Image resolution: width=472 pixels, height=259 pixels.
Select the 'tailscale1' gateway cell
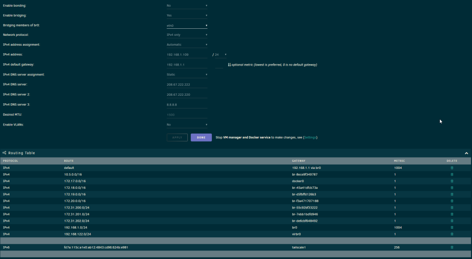tap(299, 247)
